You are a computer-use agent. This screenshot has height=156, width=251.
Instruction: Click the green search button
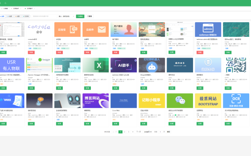(80, 16)
